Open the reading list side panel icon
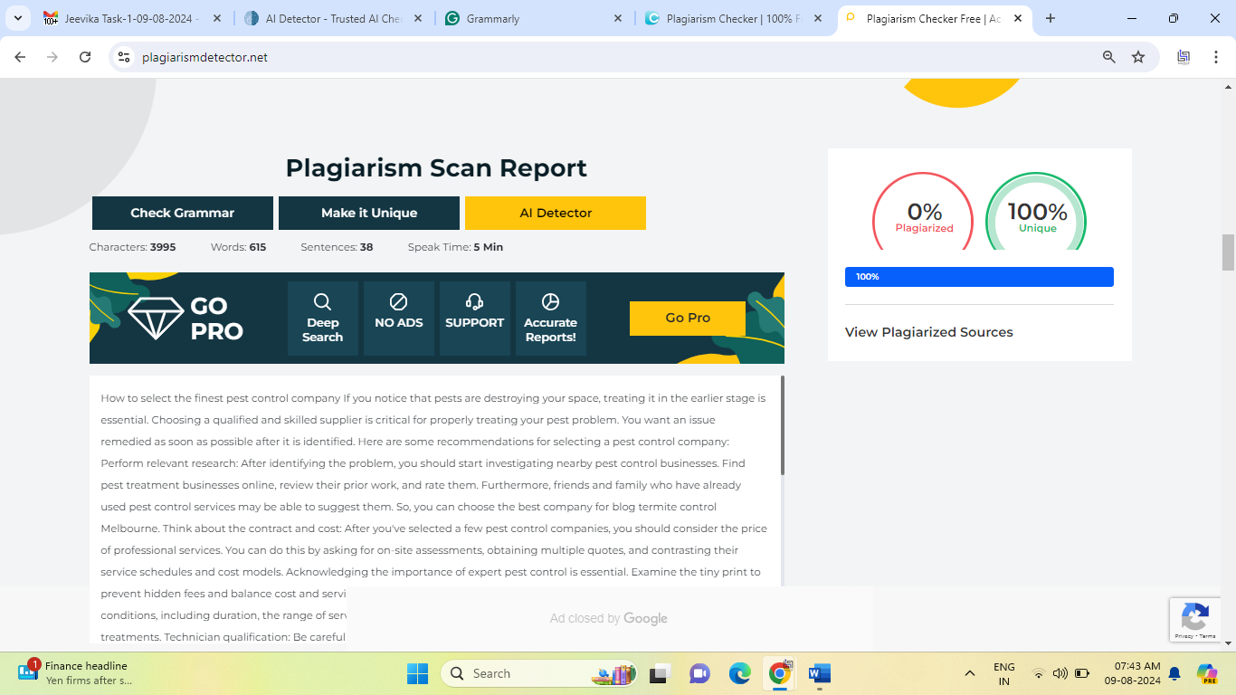The width and height of the screenshot is (1236, 695). tap(1184, 57)
